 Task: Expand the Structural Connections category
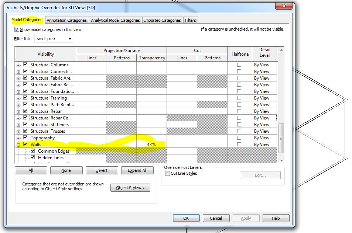18,72
